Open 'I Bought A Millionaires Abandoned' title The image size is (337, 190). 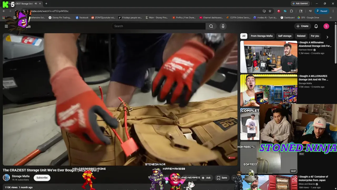point(315,44)
